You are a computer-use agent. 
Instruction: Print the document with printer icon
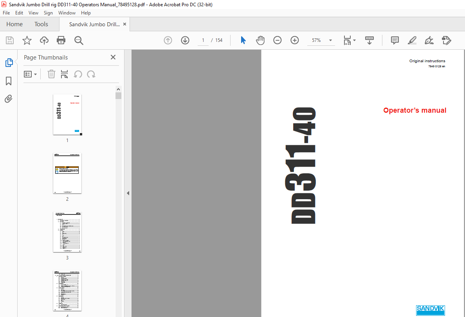click(x=61, y=40)
